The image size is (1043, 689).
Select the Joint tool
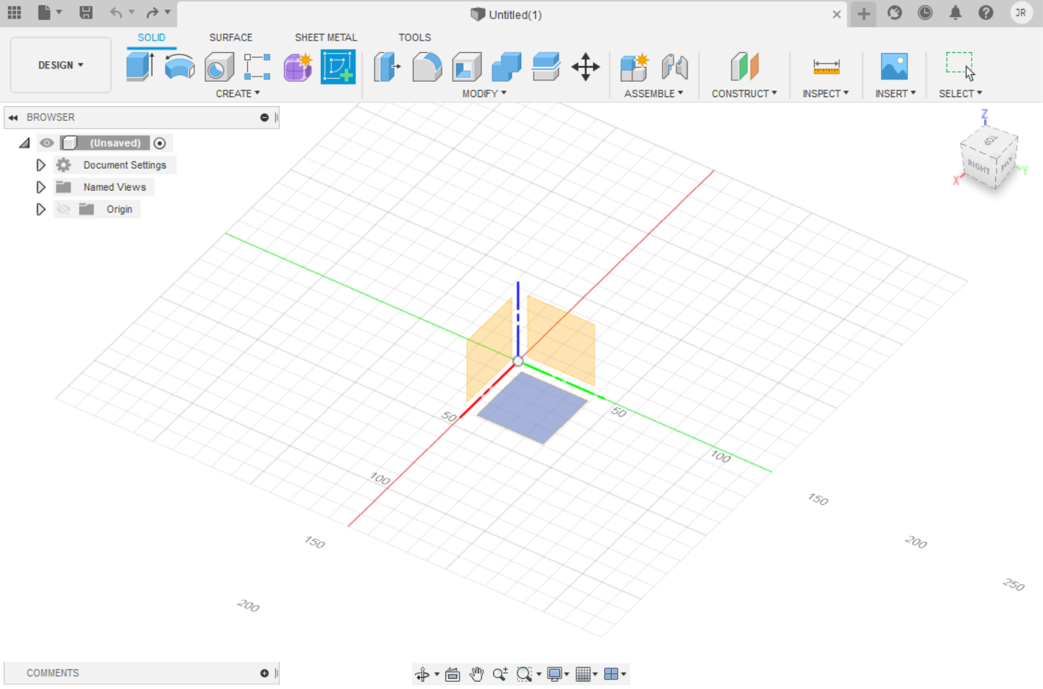pos(674,67)
